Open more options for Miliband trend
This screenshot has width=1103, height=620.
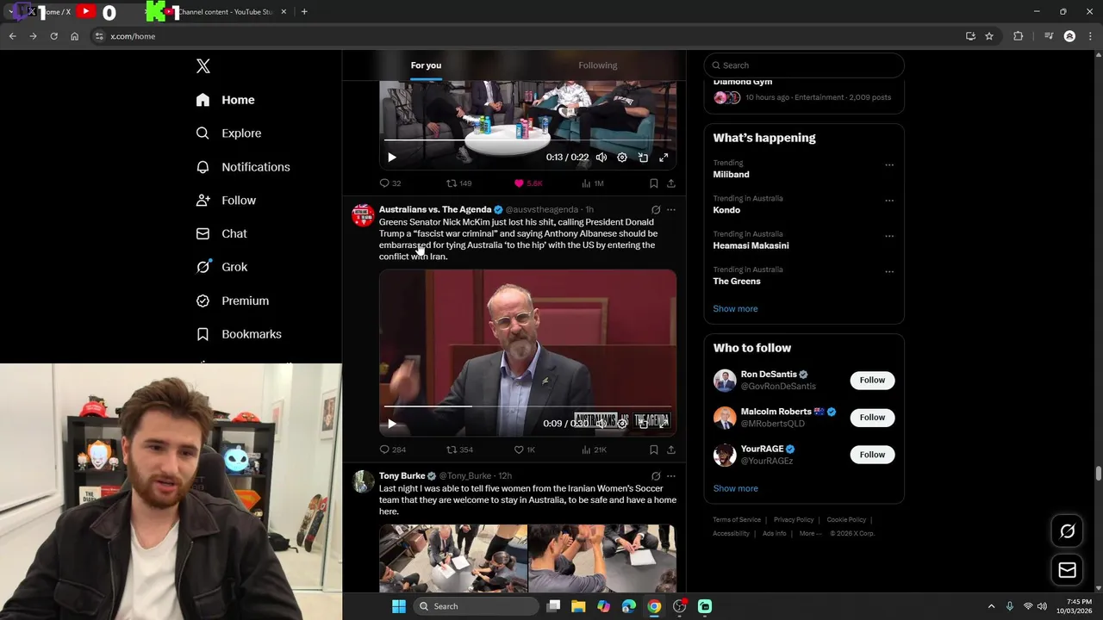889,165
